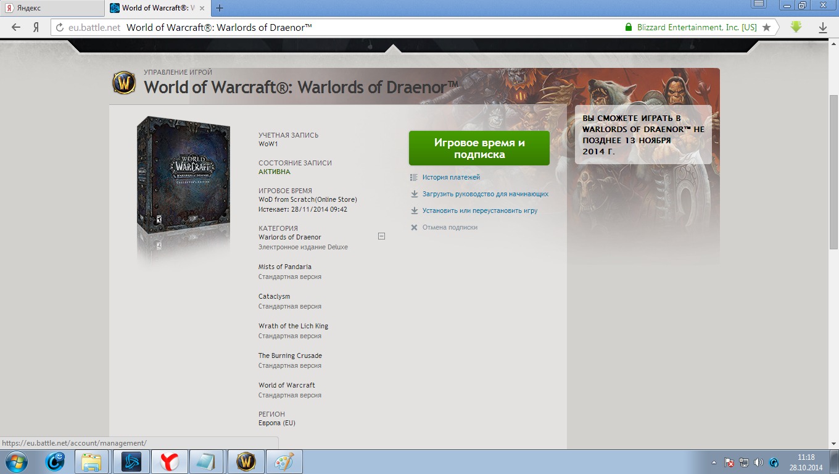Click the 'World of Warcraft' category entry

pos(287,385)
